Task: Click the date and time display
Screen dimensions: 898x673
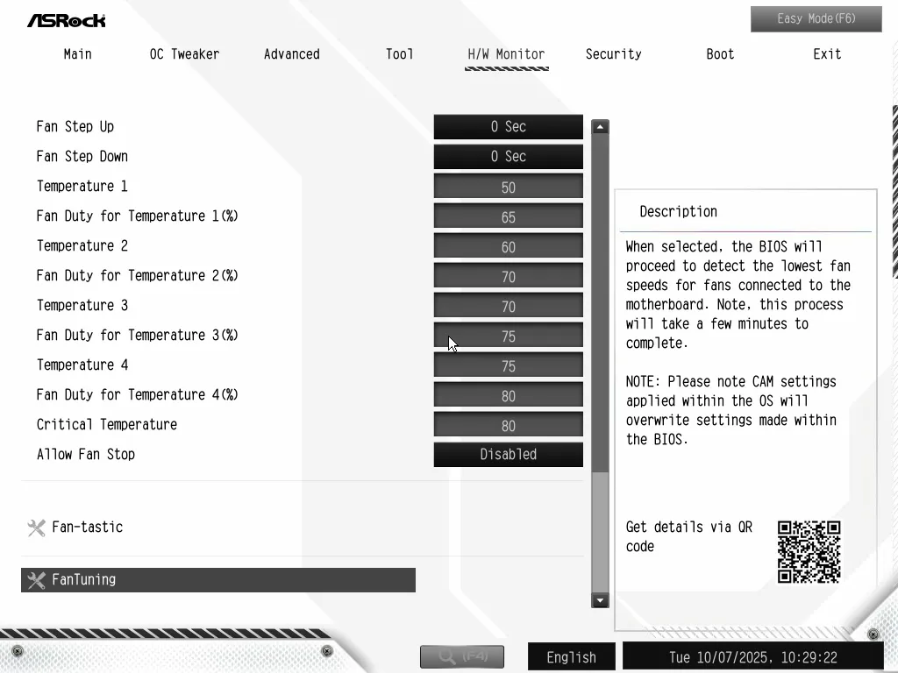Action: 752,657
